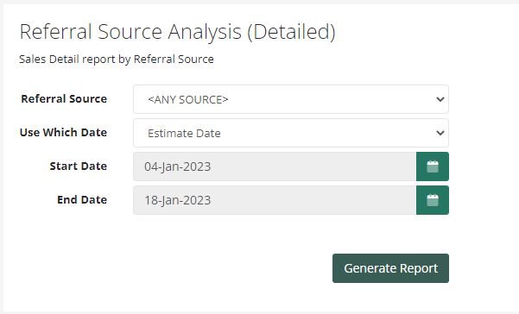Click the Use Which Date field label

click(63, 133)
